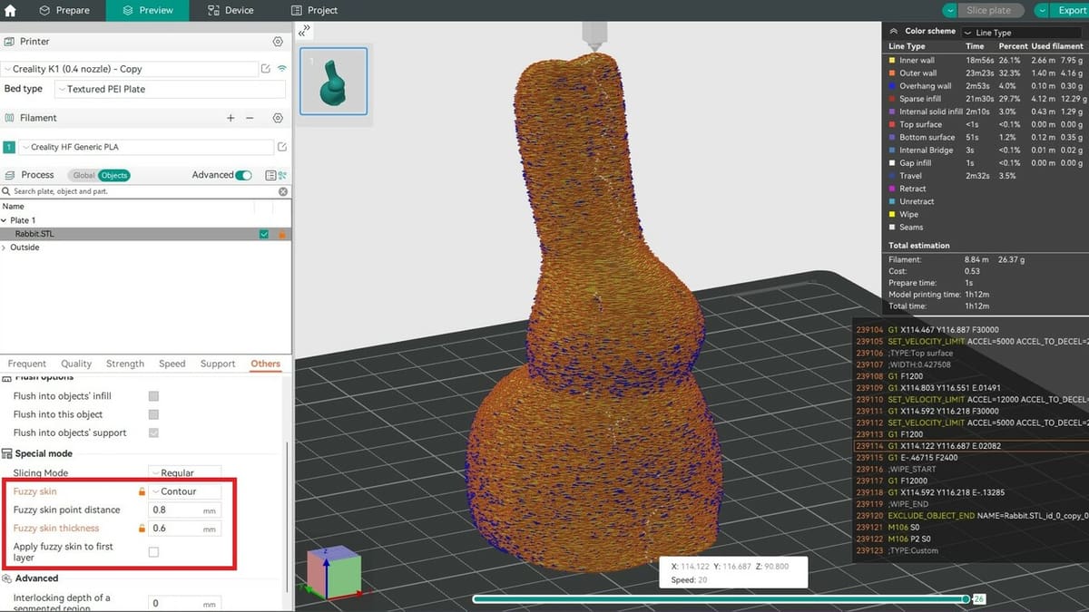This screenshot has height=612, width=1089.
Task: Clear the object search field
Action: tap(283, 191)
